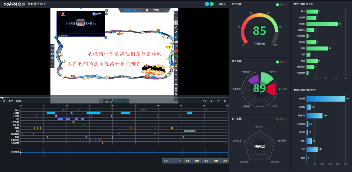The height and width of the screenshot is (172, 352).
Task: Click the trash icon in whiteboard toolbar
Action: (x=176, y=89)
